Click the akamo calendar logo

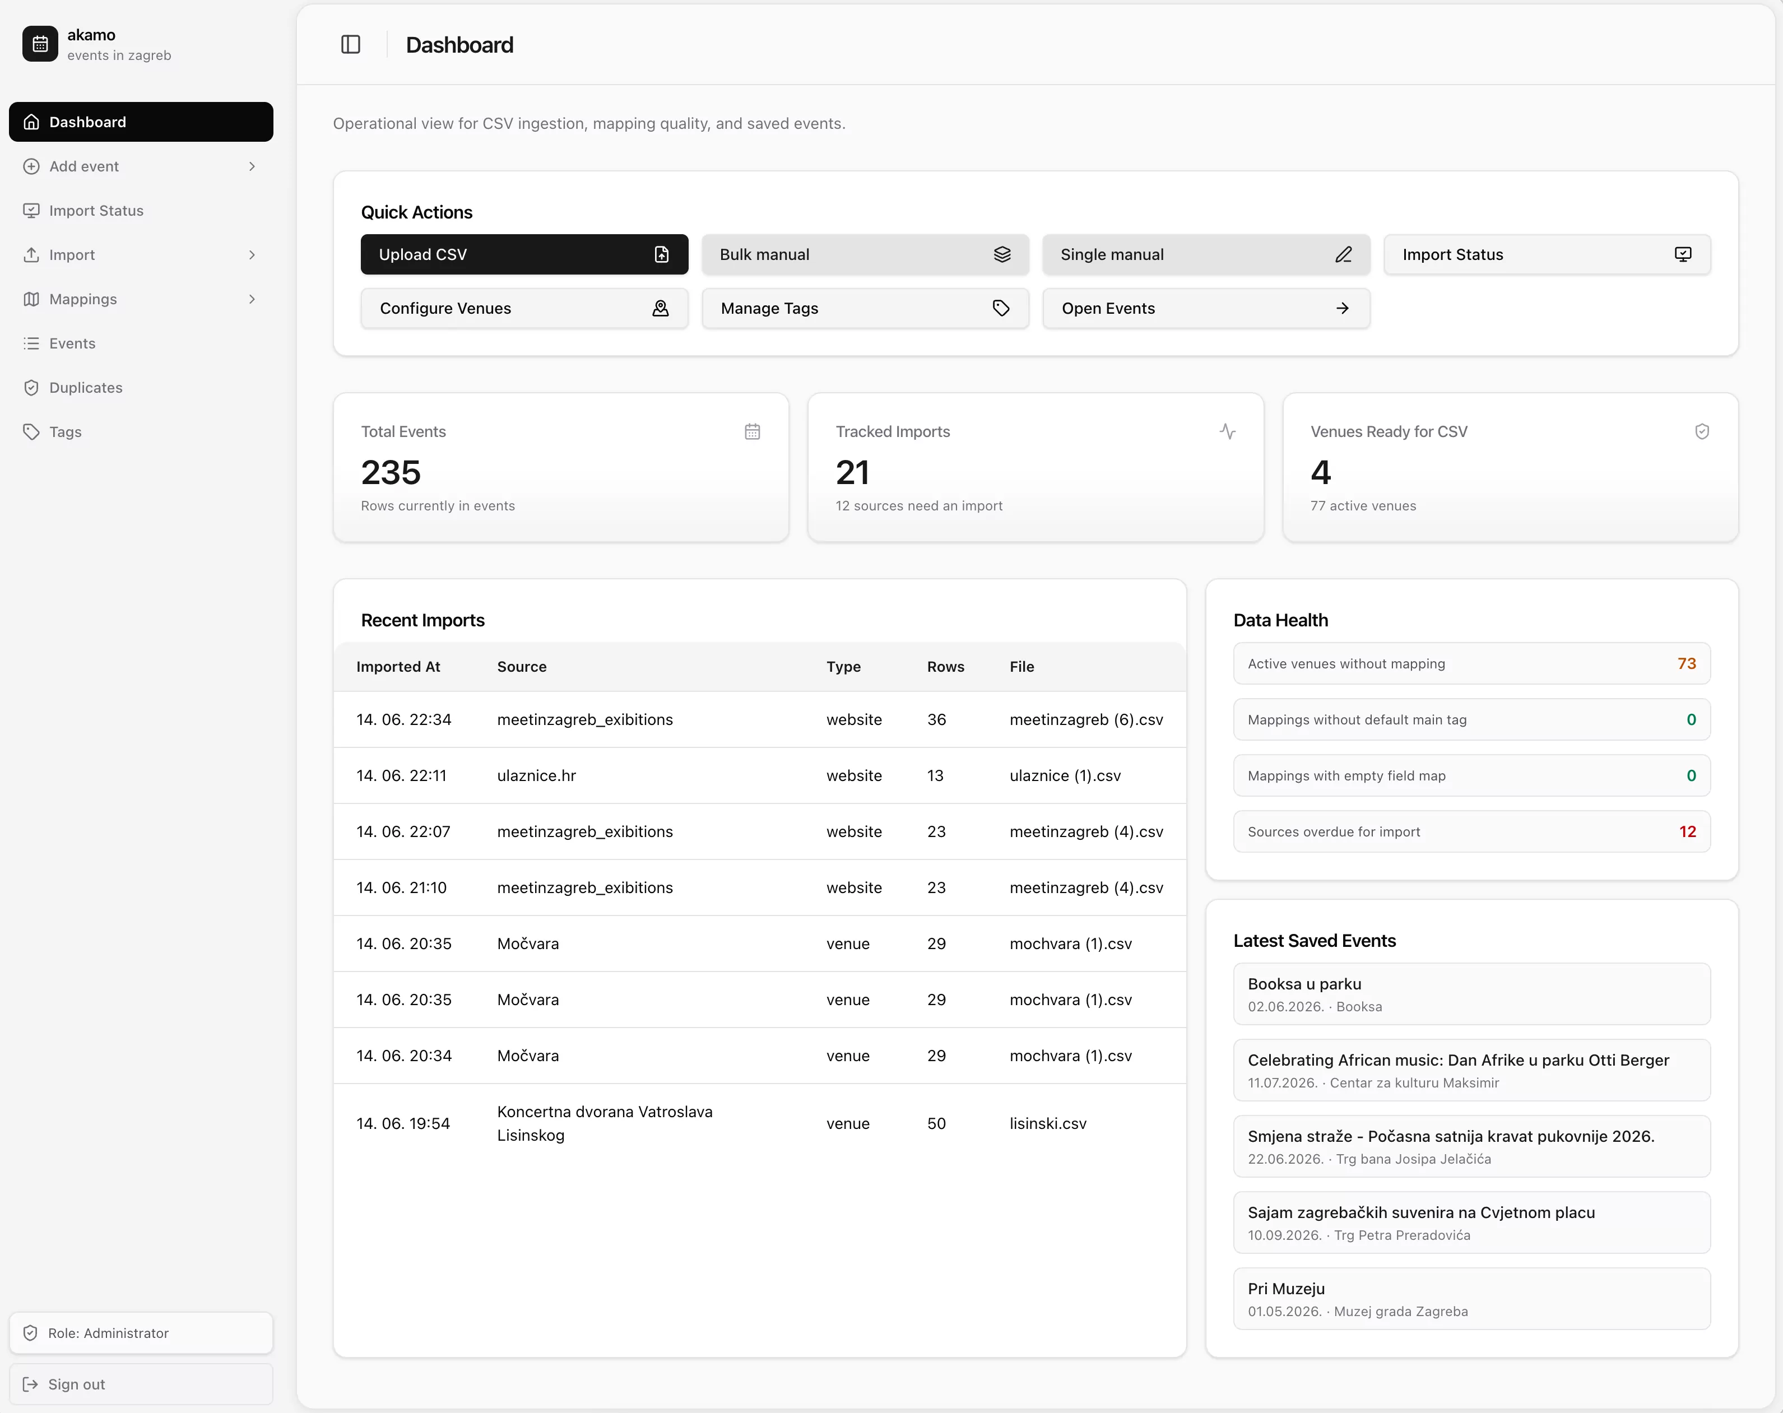coord(40,44)
